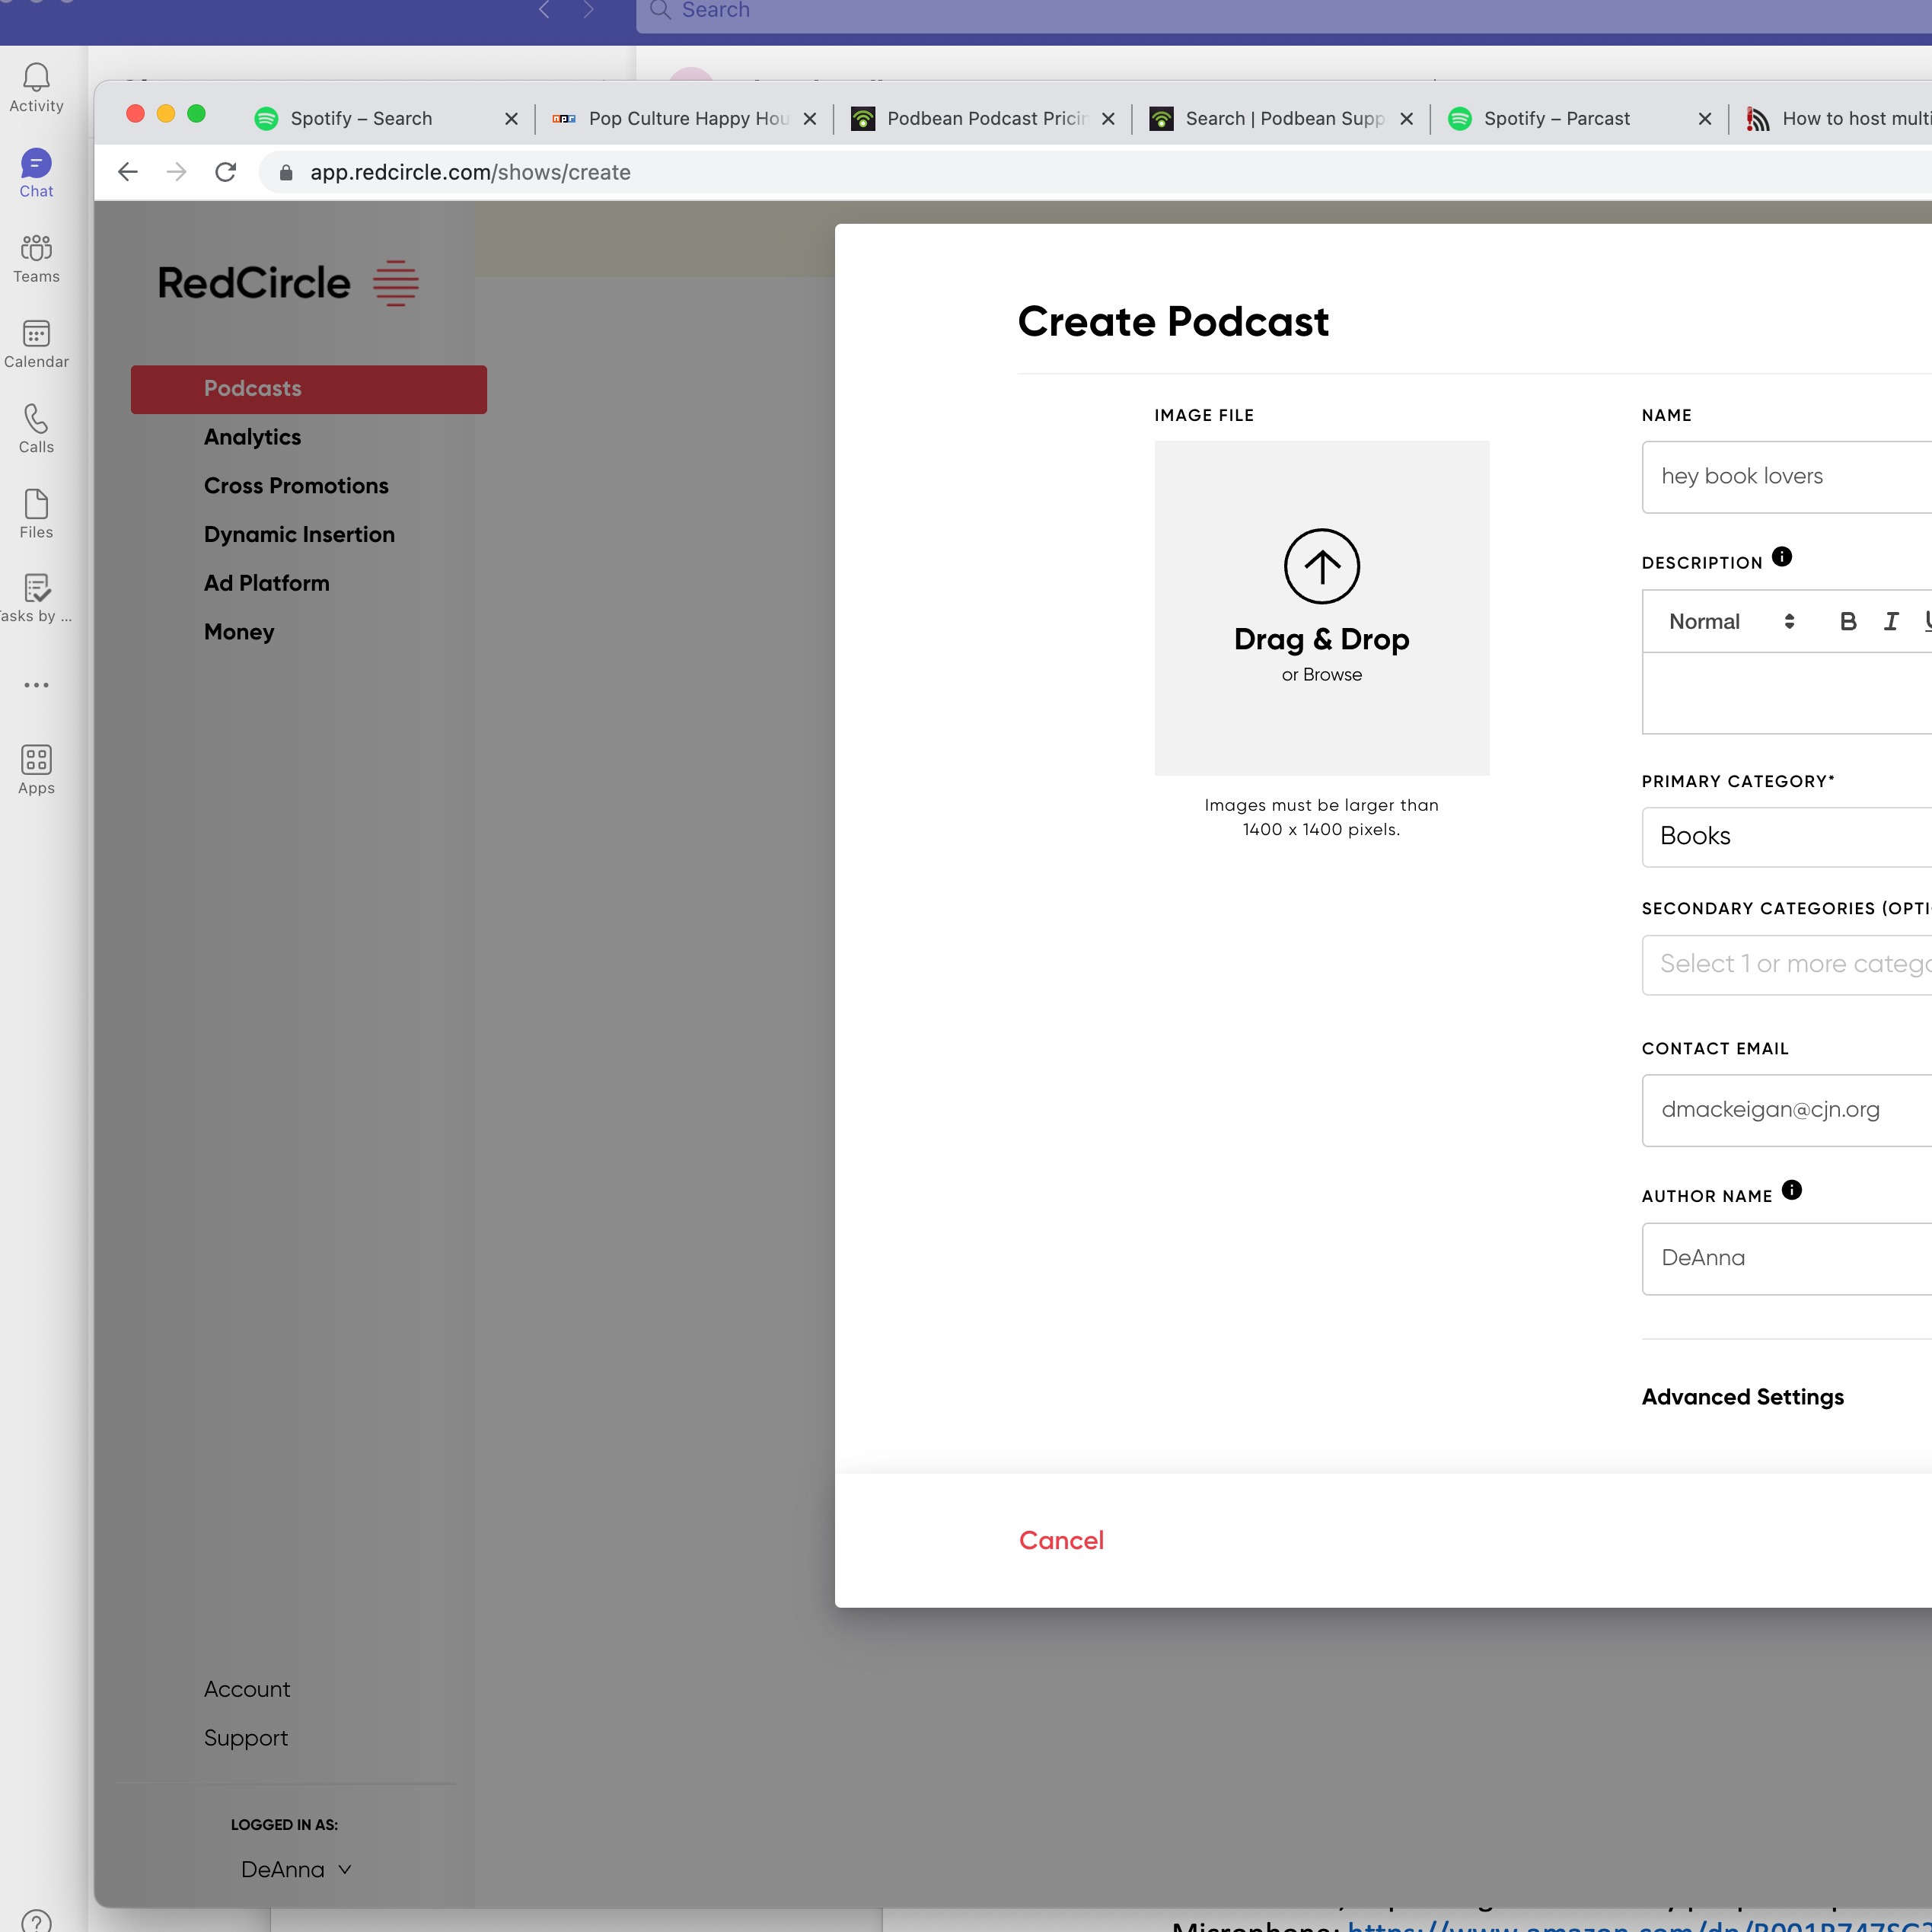1932x1932 pixels.
Task: Apply italic in description editor
Action: click(1890, 621)
